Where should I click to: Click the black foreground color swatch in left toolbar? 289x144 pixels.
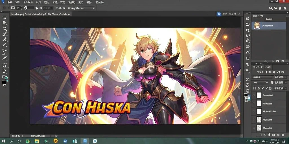coord(4,83)
